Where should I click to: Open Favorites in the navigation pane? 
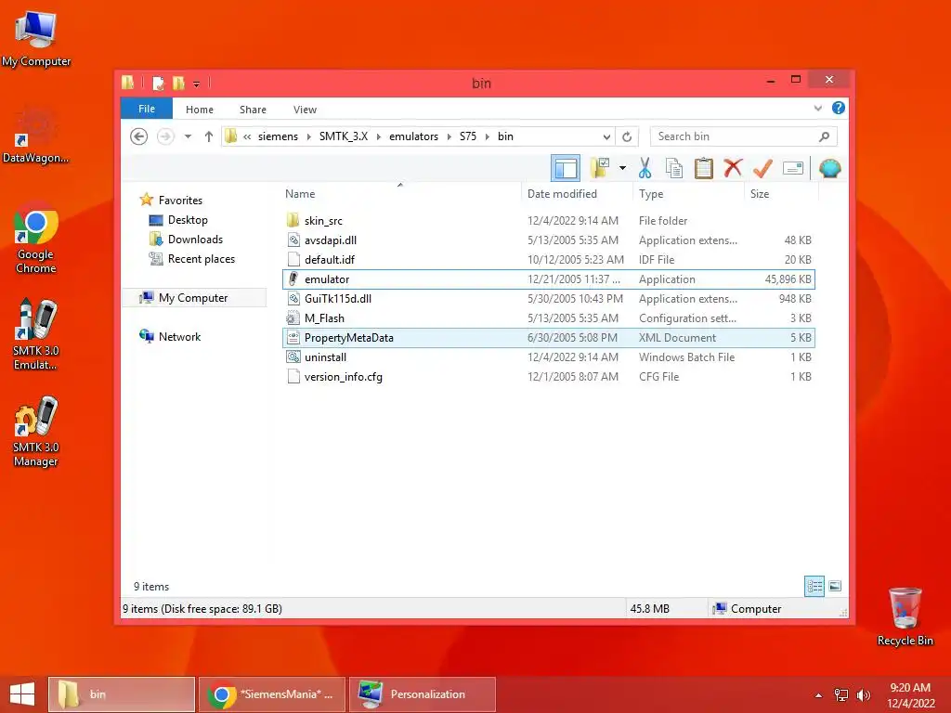click(180, 201)
